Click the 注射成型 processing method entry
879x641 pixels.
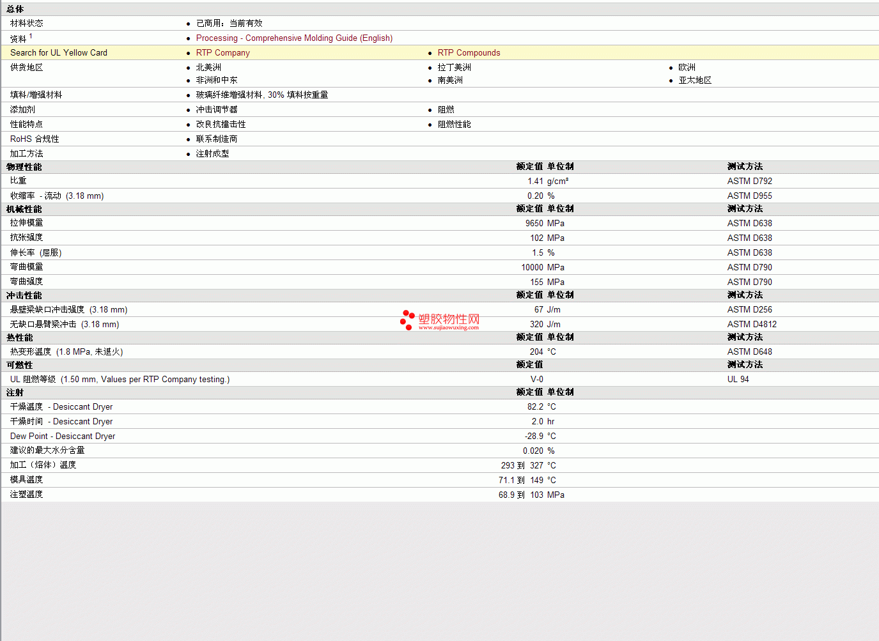[x=212, y=154]
